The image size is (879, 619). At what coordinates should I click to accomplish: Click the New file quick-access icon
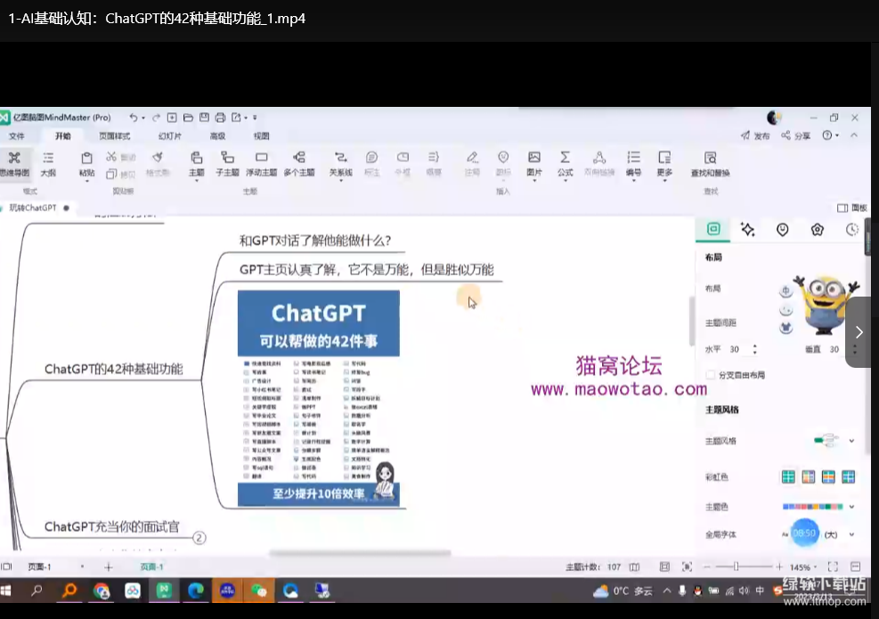172,118
